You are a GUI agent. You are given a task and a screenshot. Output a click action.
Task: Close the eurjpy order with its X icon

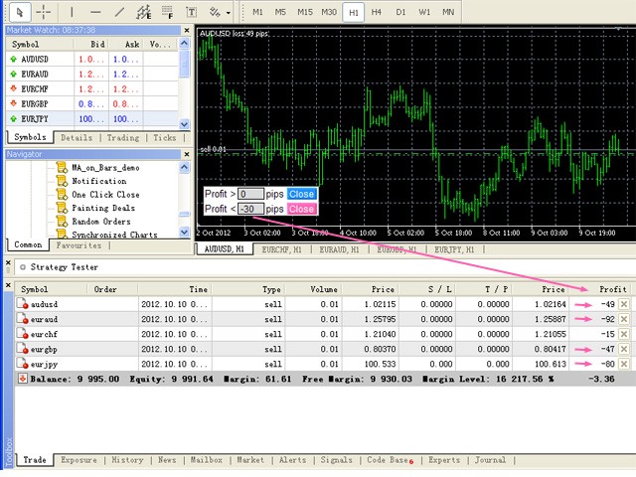pyautogui.click(x=623, y=365)
